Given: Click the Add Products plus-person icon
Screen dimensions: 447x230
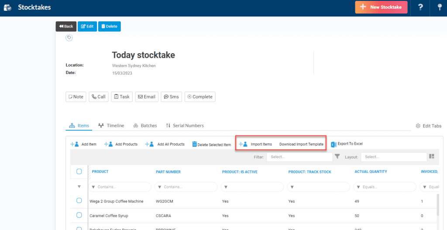Looking at the screenshot, I should pyautogui.click(x=108, y=144).
